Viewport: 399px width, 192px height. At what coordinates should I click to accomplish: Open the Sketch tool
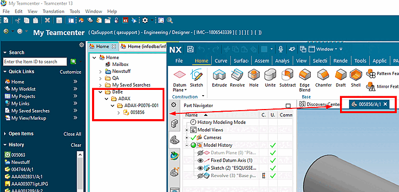[196, 78]
